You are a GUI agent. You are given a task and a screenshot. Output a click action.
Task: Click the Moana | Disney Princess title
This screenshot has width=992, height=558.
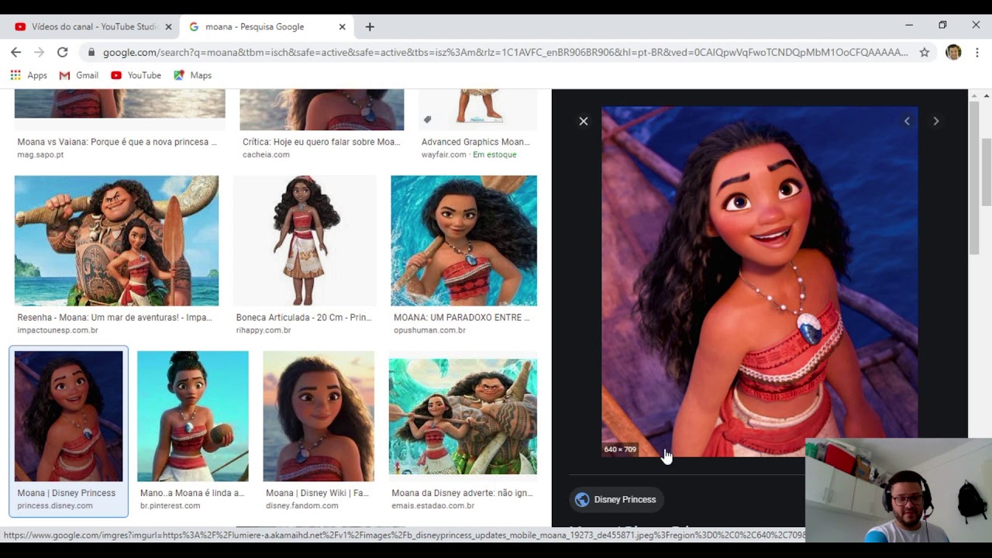tap(66, 493)
